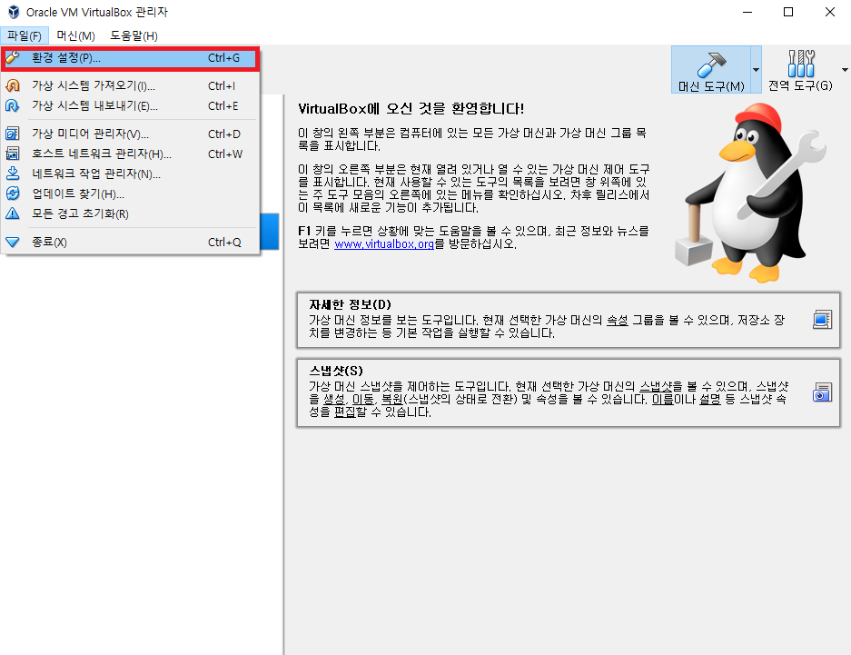The height and width of the screenshot is (655, 851).
Task: Maximize the VirtualBox 관리자 window
Action: (788, 12)
